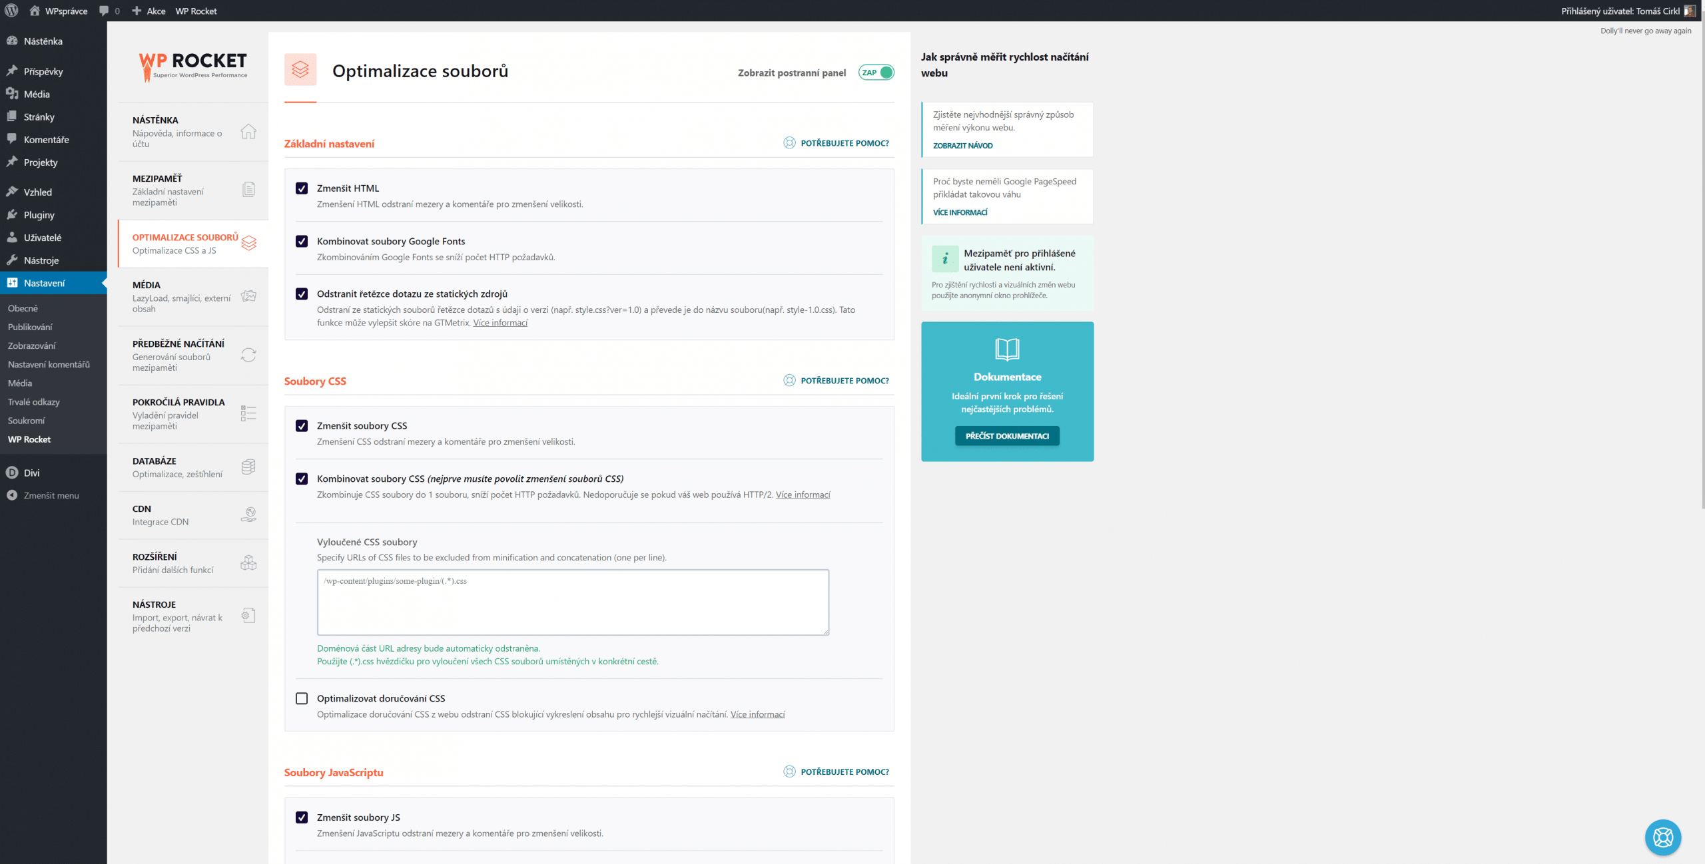Click the Nástroje file-gear icon
The height and width of the screenshot is (864, 1705).
point(248,616)
